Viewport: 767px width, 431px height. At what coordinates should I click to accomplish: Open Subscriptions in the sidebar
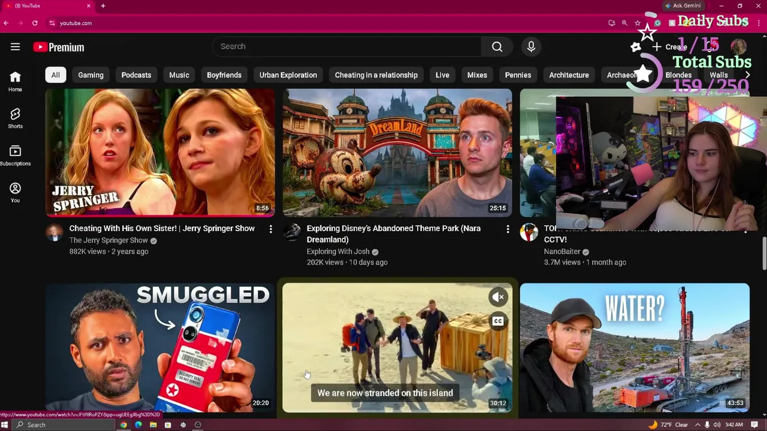pos(15,156)
